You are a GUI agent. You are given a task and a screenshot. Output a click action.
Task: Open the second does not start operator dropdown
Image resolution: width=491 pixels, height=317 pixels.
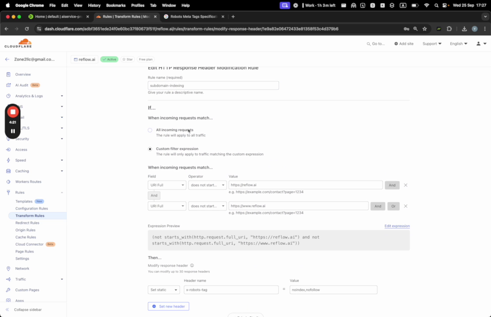(207, 206)
